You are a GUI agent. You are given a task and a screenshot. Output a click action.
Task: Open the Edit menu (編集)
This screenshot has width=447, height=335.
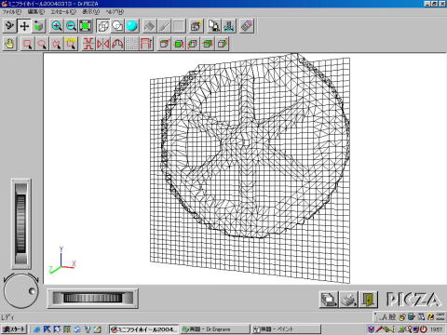coord(36,12)
